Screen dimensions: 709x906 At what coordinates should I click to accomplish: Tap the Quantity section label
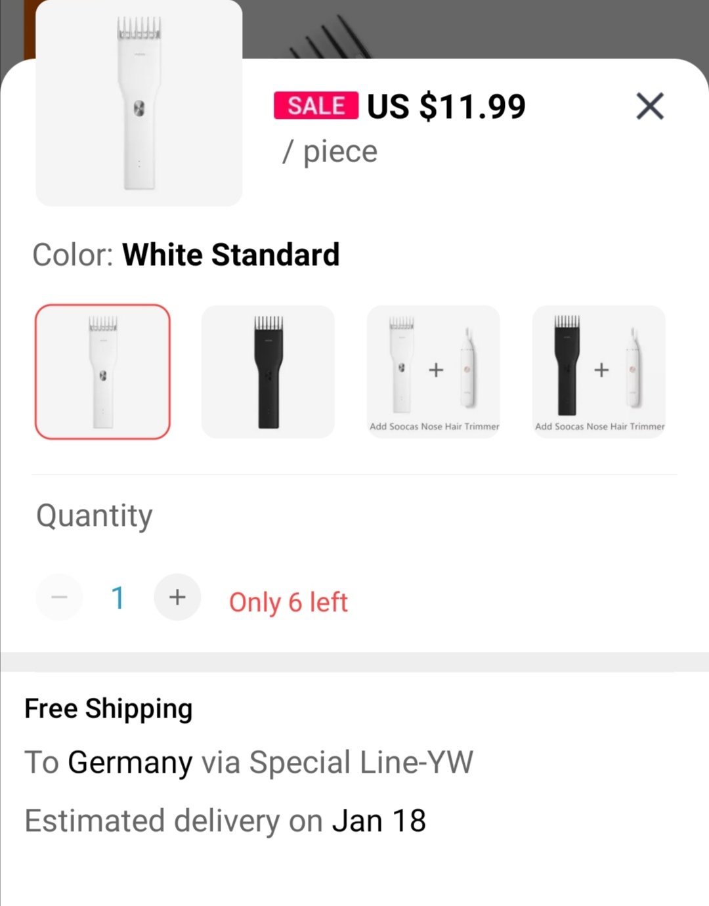point(95,516)
